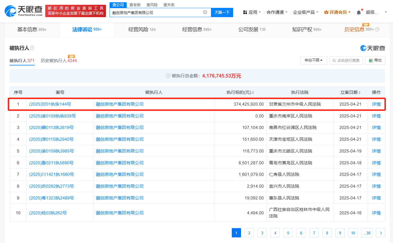393x243 pixels.
Task: Click help icon next to 被执行人 heading
Action: [32, 48]
